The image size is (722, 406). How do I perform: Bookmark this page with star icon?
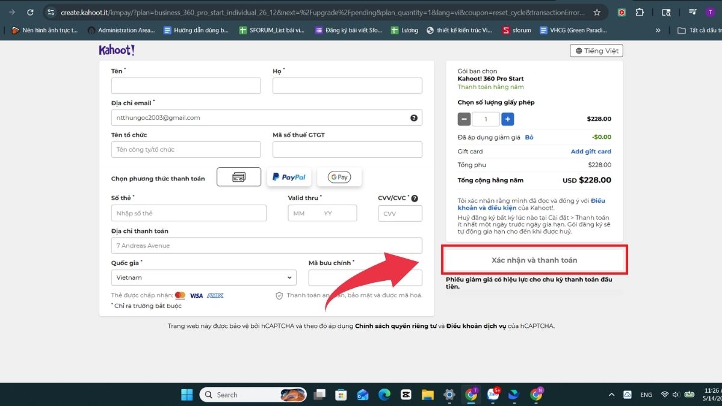click(597, 12)
